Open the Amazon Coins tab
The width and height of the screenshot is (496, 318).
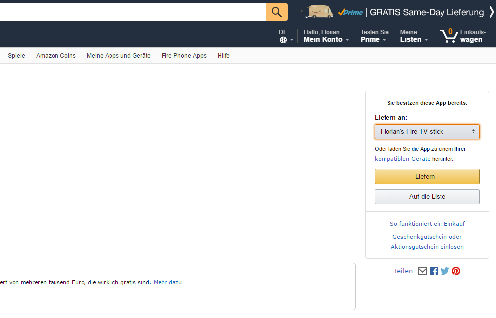(56, 56)
